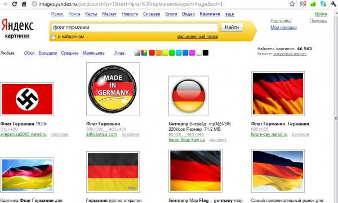Click the Найти search button
This screenshot has width=338, height=203.
[x=232, y=27]
